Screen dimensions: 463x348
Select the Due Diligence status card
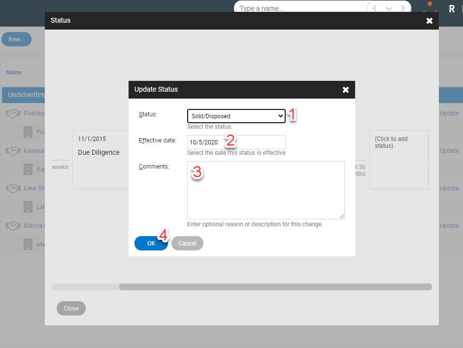pyautogui.click(x=100, y=160)
